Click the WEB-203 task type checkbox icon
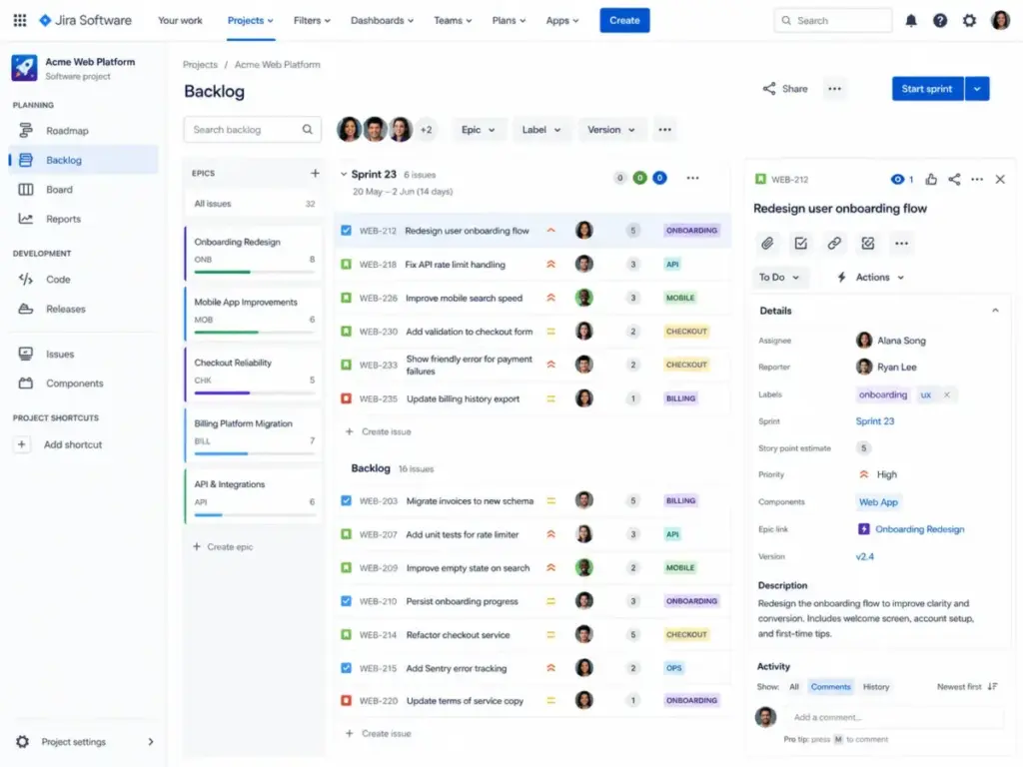This screenshot has height=767, width=1023. tap(346, 500)
